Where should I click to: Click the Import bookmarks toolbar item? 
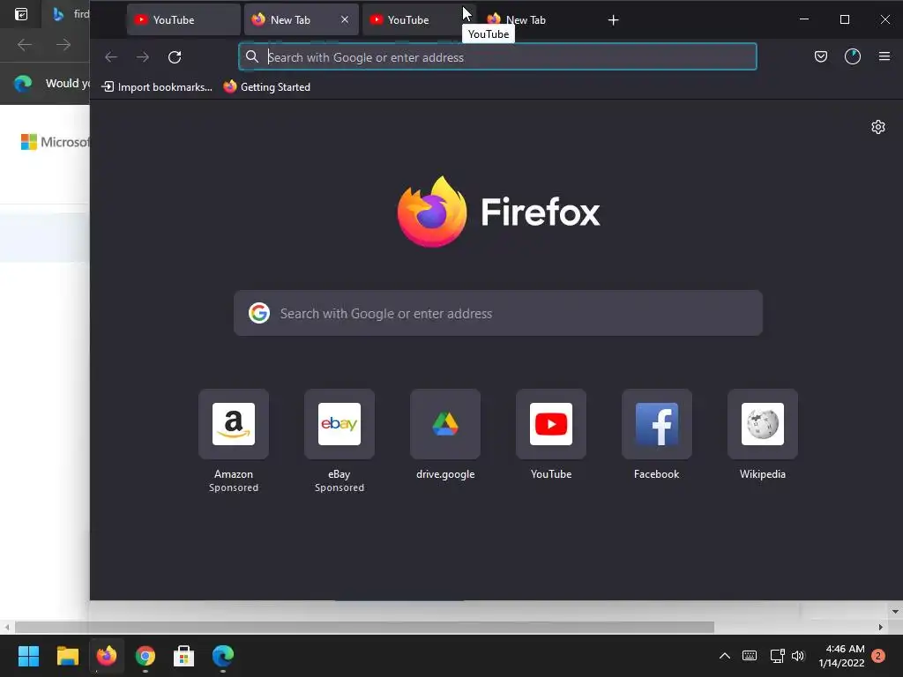coord(157,87)
